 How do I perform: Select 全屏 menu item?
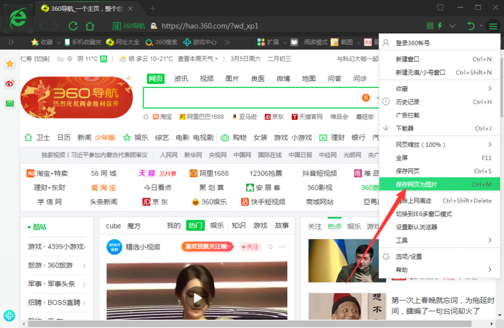440,158
